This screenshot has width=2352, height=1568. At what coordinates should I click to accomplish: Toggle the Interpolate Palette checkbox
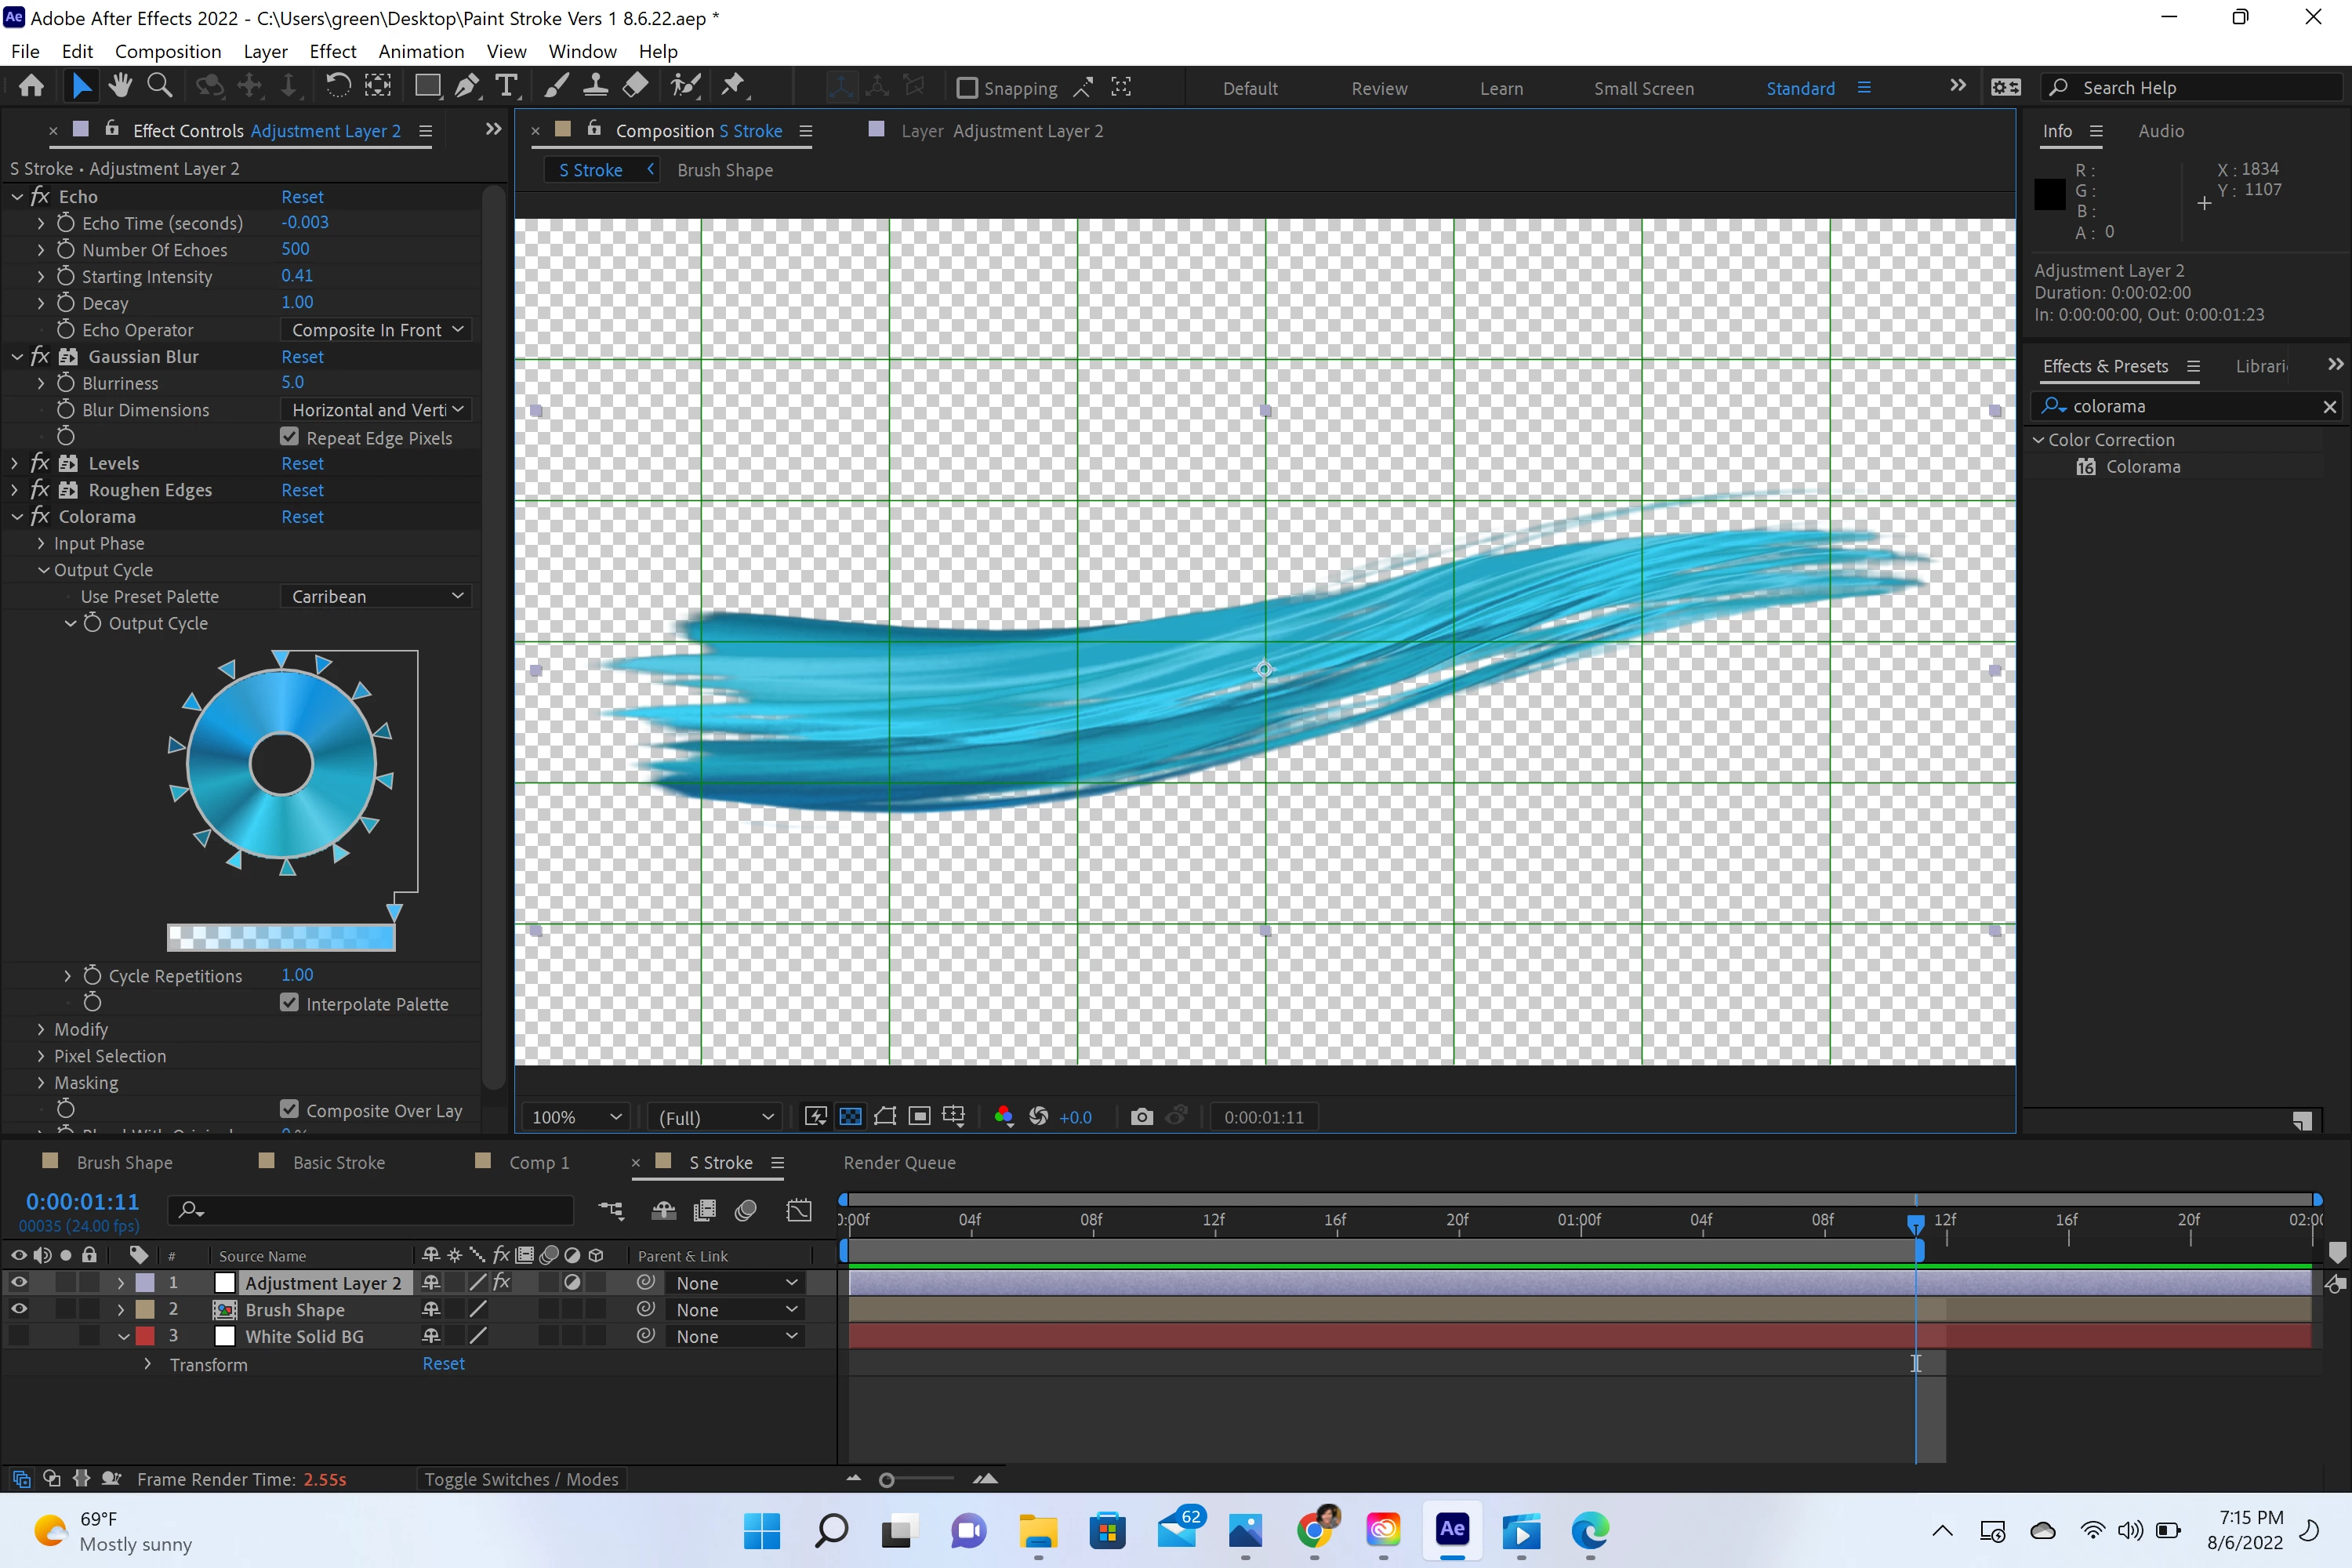[290, 1003]
